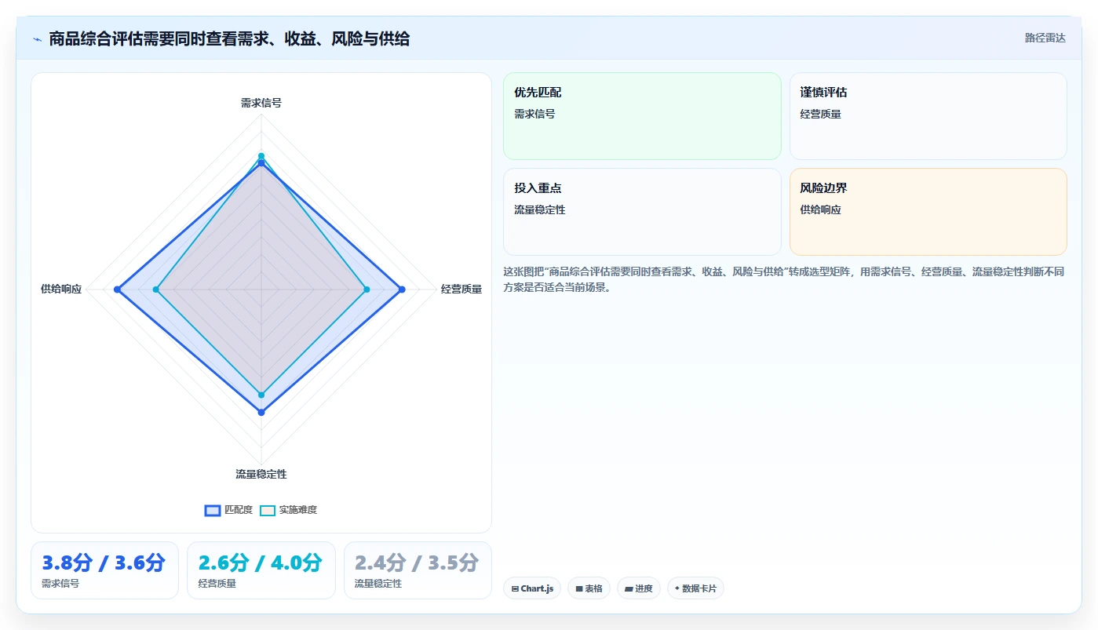Click the 需求信号 radar axis label

[261, 103]
